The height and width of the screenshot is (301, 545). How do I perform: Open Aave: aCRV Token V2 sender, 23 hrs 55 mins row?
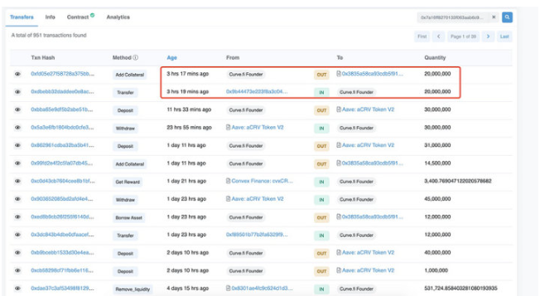[x=258, y=128]
